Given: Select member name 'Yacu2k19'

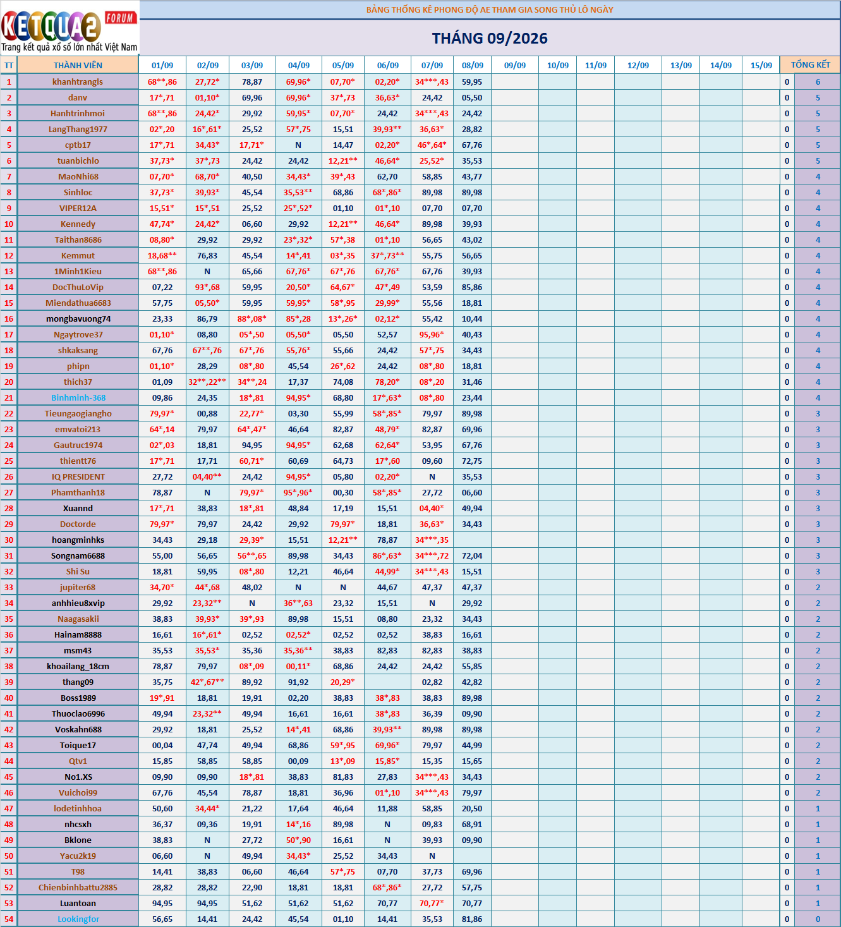Looking at the screenshot, I should pyautogui.click(x=78, y=856).
